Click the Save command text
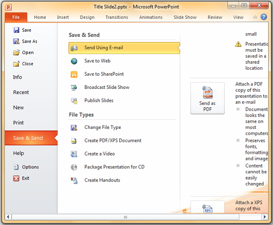This screenshot has height=225, width=273. click(x=27, y=30)
